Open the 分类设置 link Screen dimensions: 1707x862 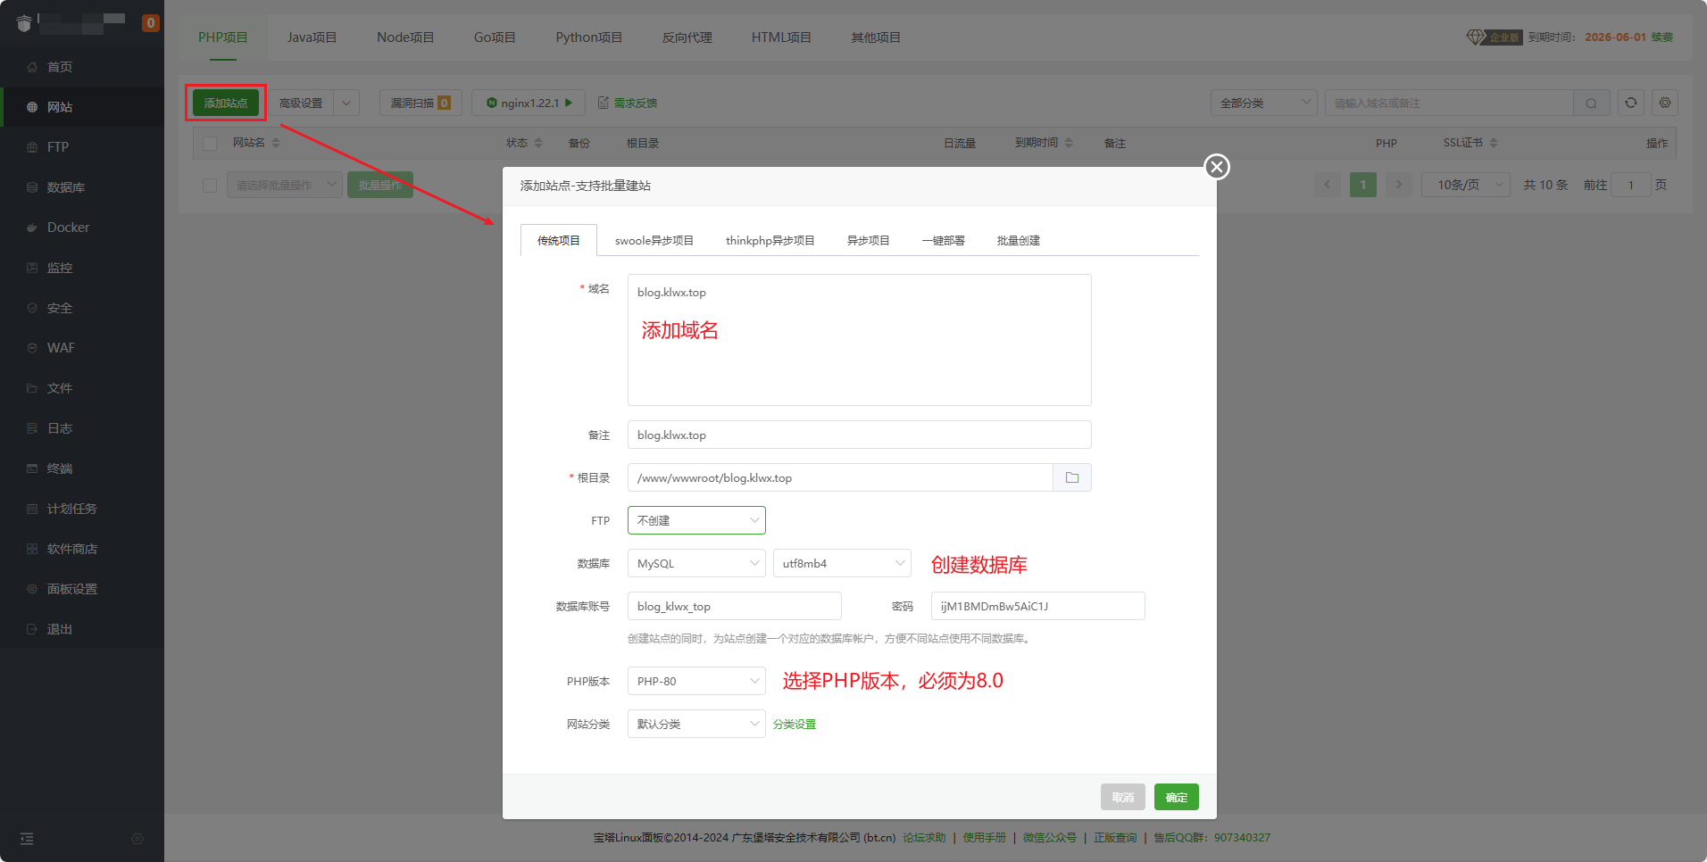(795, 724)
